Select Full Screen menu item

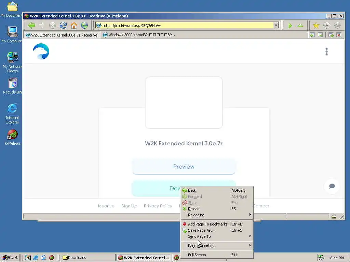tap(217, 255)
